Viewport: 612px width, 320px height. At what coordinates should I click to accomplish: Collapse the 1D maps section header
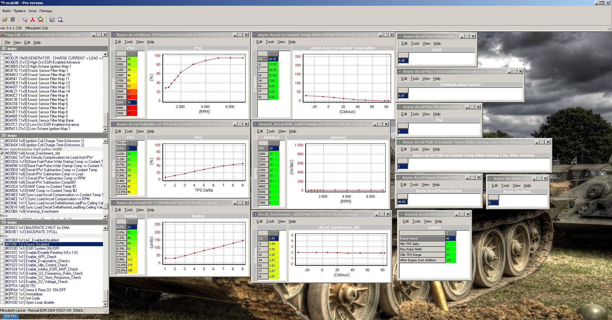click(x=9, y=222)
